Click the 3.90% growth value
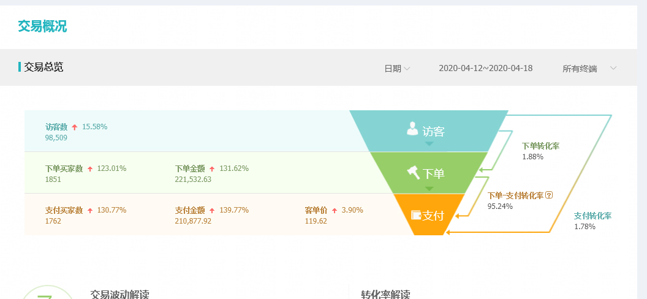 (352, 210)
